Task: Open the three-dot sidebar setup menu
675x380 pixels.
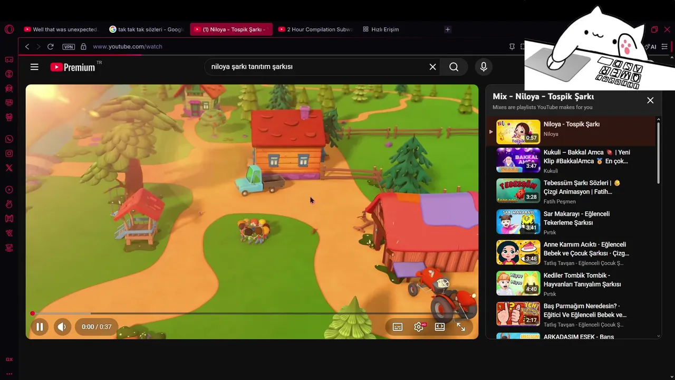Action: [x=9, y=374]
